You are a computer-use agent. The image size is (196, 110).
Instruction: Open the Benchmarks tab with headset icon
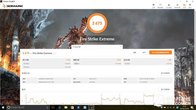[160, 6]
